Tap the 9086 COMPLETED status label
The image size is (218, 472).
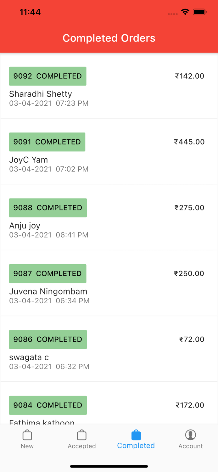click(x=48, y=339)
